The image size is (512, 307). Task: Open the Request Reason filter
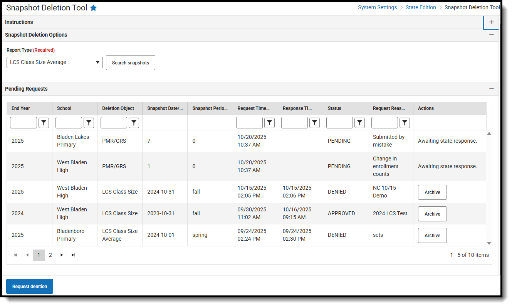[405, 122]
